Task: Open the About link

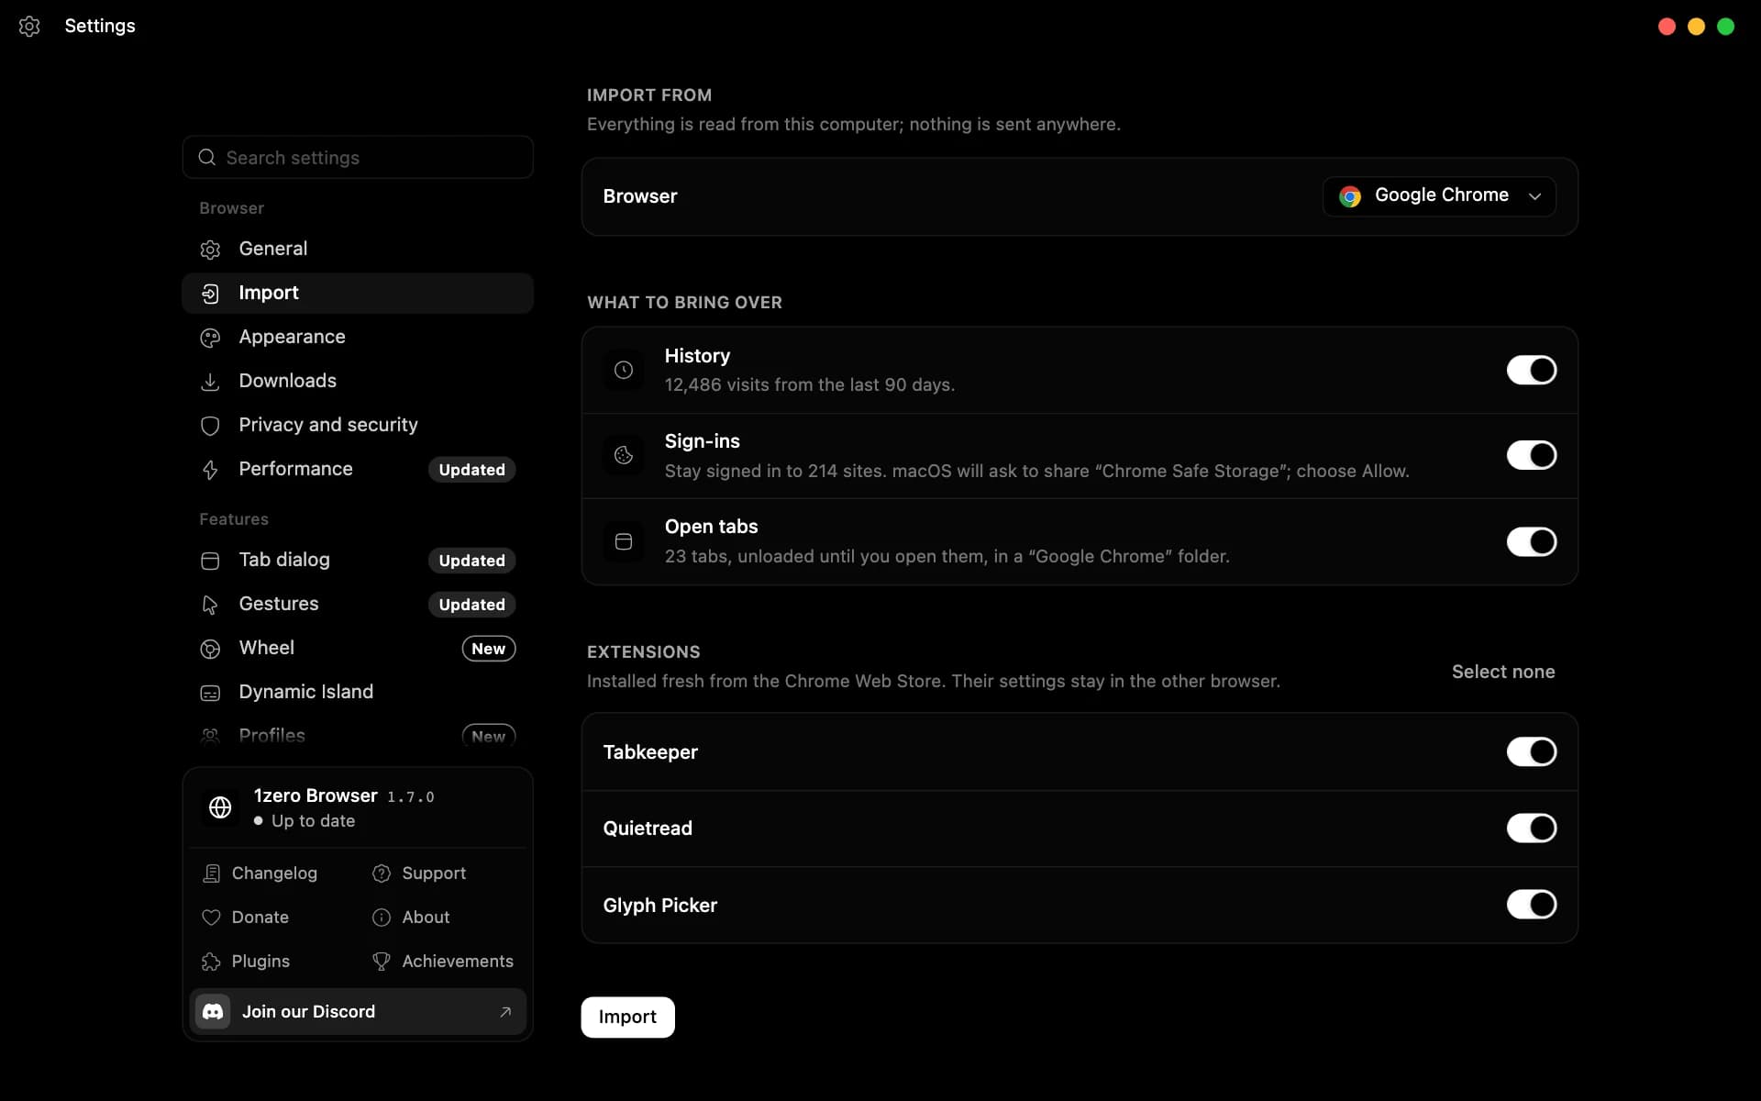Action: coord(411,917)
